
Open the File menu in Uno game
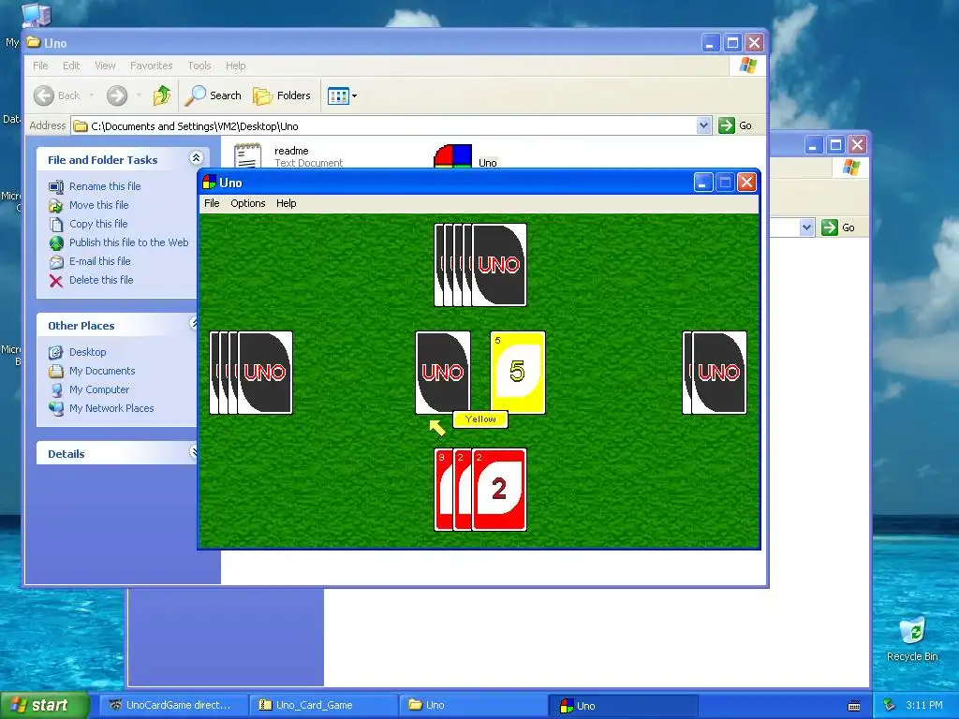tap(212, 203)
